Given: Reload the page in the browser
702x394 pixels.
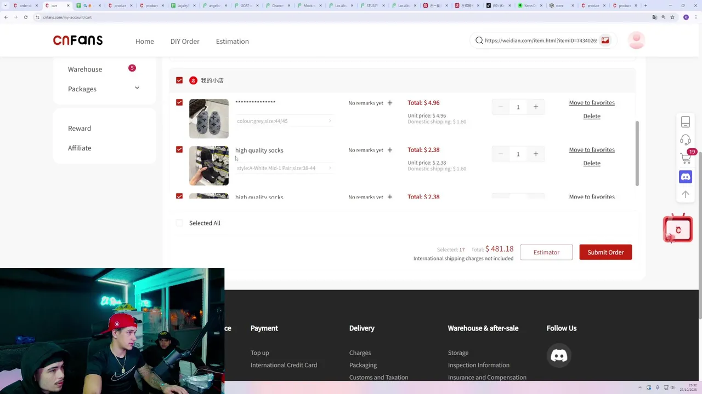Looking at the screenshot, I should 25,17.
